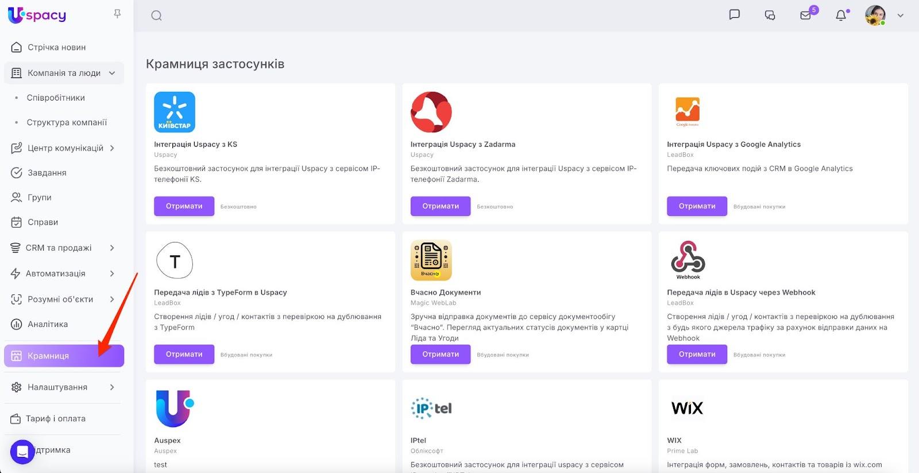Viewport: 919px width, 473px height.
Task: Pin the sidebar with the pin icon
Action: pyautogui.click(x=117, y=14)
